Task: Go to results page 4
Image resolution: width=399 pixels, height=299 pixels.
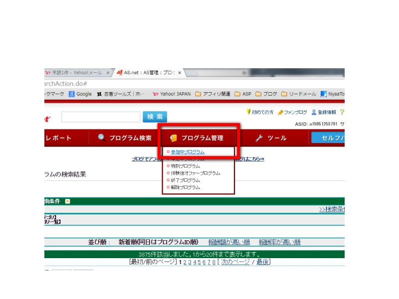Action: (195, 262)
